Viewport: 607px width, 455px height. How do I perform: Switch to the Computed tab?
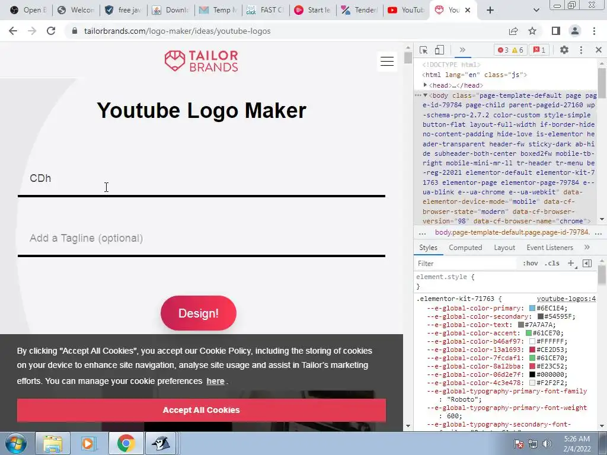[x=465, y=248]
